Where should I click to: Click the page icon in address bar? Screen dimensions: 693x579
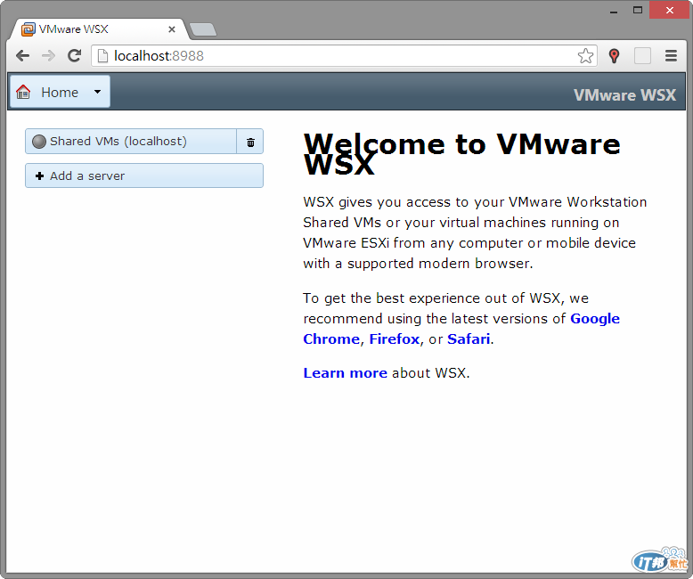[x=102, y=56]
